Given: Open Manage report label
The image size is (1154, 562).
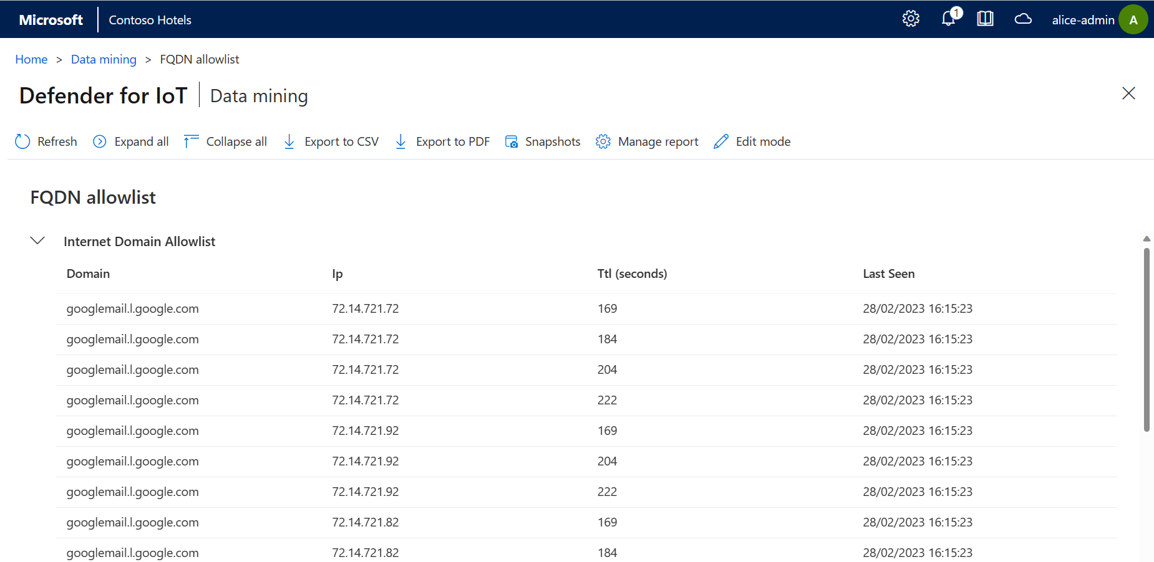Looking at the screenshot, I should (658, 141).
